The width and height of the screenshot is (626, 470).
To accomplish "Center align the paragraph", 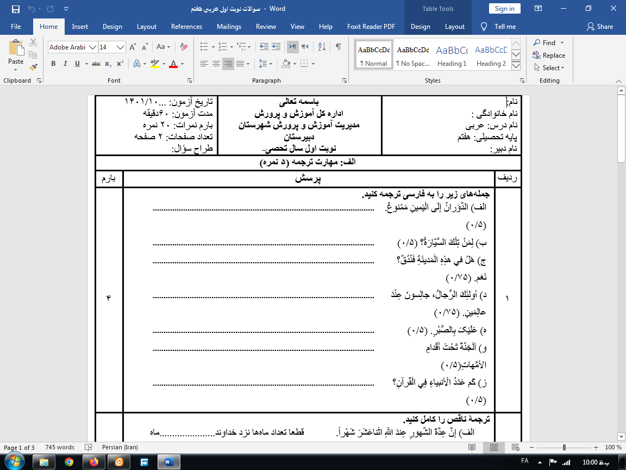I will point(216,64).
